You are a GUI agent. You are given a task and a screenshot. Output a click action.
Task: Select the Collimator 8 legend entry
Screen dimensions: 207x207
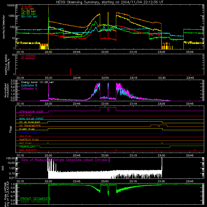[x=29, y=85]
